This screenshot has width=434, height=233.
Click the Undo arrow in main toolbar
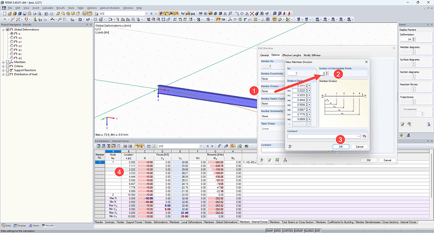[46, 13]
